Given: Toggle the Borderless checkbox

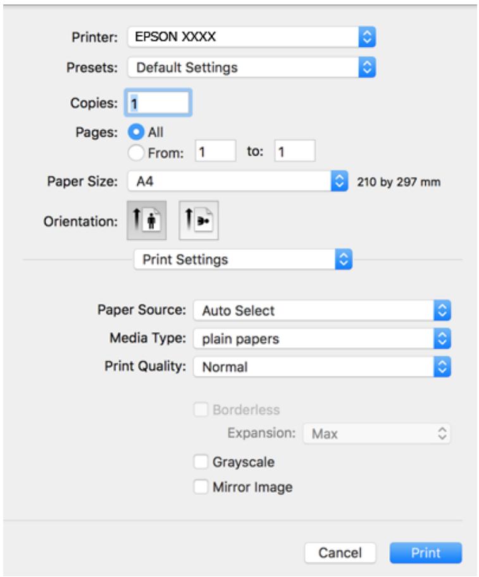Looking at the screenshot, I should coord(201,409).
